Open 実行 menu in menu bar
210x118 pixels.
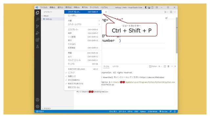[x=85, y=7]
